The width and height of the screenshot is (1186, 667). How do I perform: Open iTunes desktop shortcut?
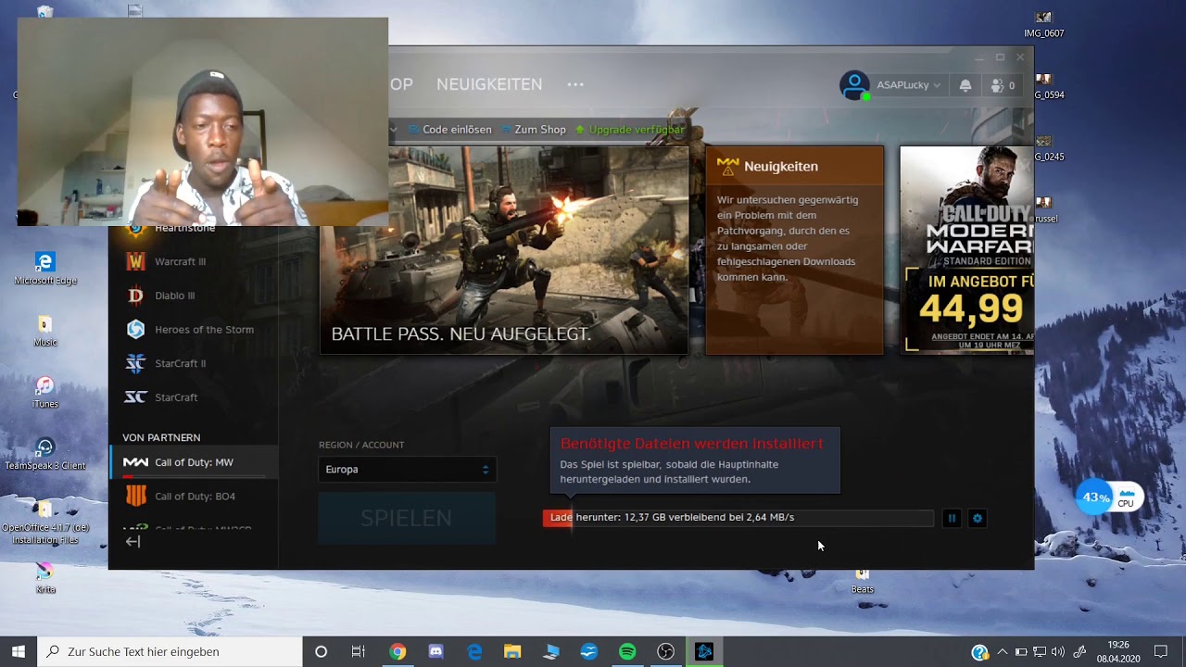(x=44, y=393)
